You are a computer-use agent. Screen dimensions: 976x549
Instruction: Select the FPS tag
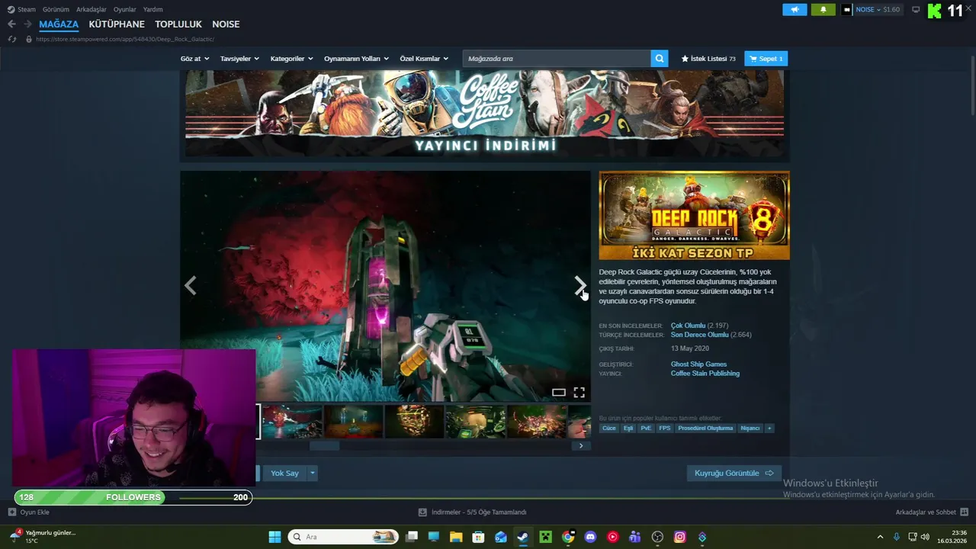tap(665, 429)
